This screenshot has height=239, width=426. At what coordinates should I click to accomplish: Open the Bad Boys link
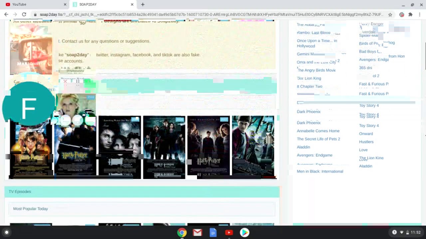pyautogui.click(x=370, y=51)
